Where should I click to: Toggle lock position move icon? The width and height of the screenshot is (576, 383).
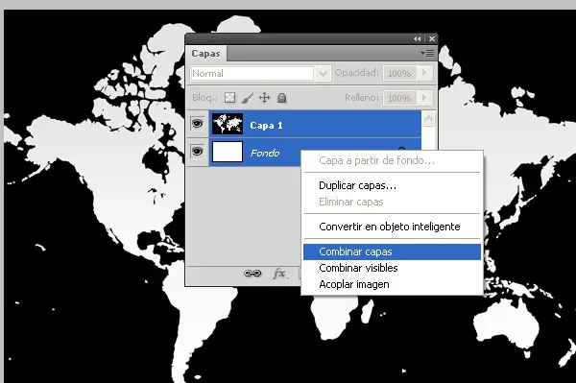click(x=265, y=98)
